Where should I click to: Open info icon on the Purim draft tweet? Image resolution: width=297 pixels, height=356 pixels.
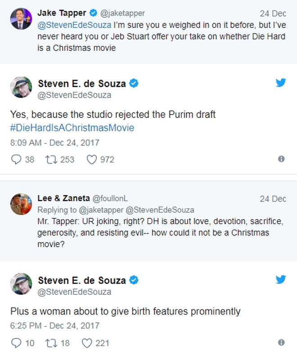click(x=281, y=159)
